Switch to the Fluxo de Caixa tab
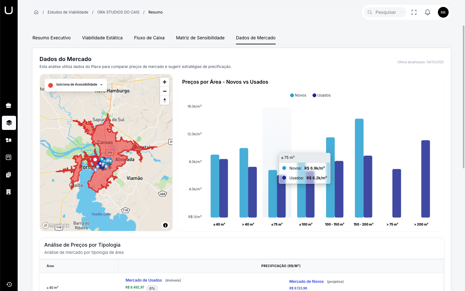This screenshot has width=465, height=291. (149, 38)
